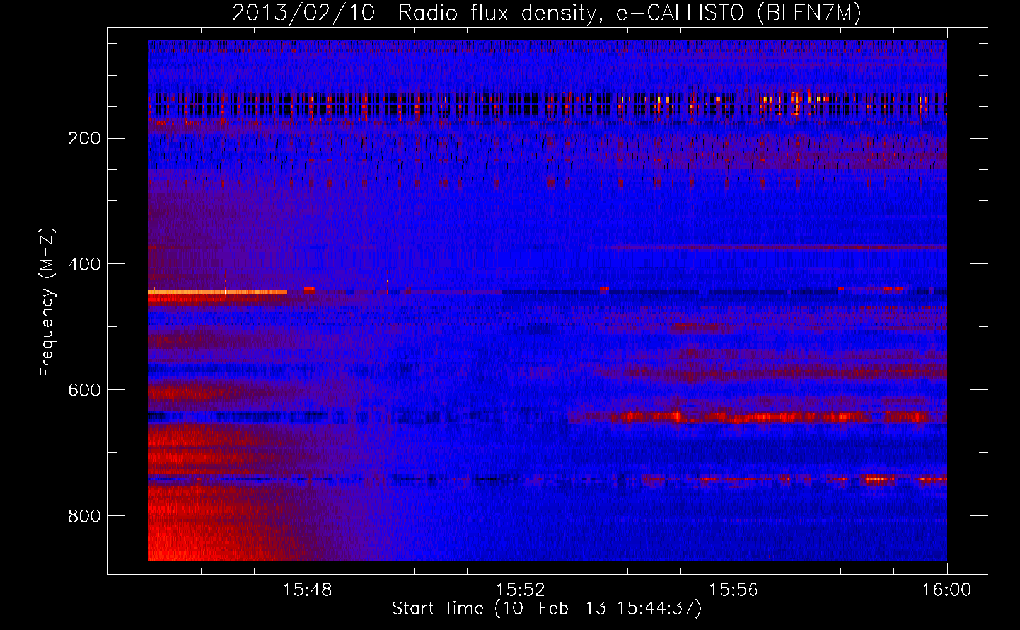1020x630 pixels.
Task: Click the '15:48' time tick label
Action: (307, 590)
